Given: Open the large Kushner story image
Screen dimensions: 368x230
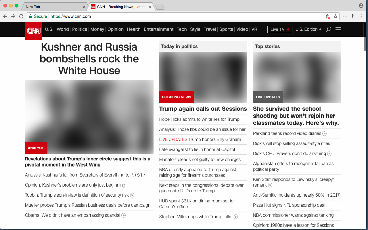Looking at the screenshot, I should [x=89, y=117].
